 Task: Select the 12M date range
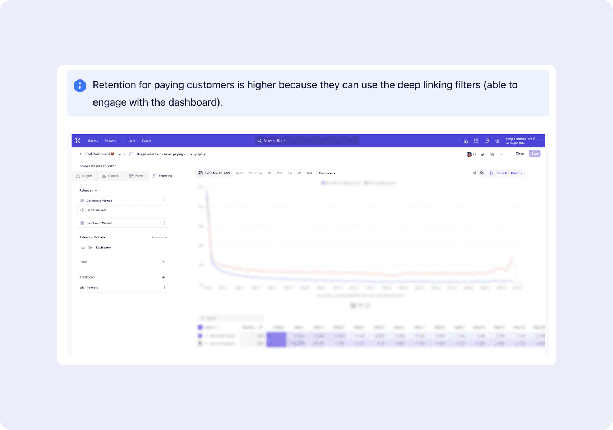pos(309,173)
